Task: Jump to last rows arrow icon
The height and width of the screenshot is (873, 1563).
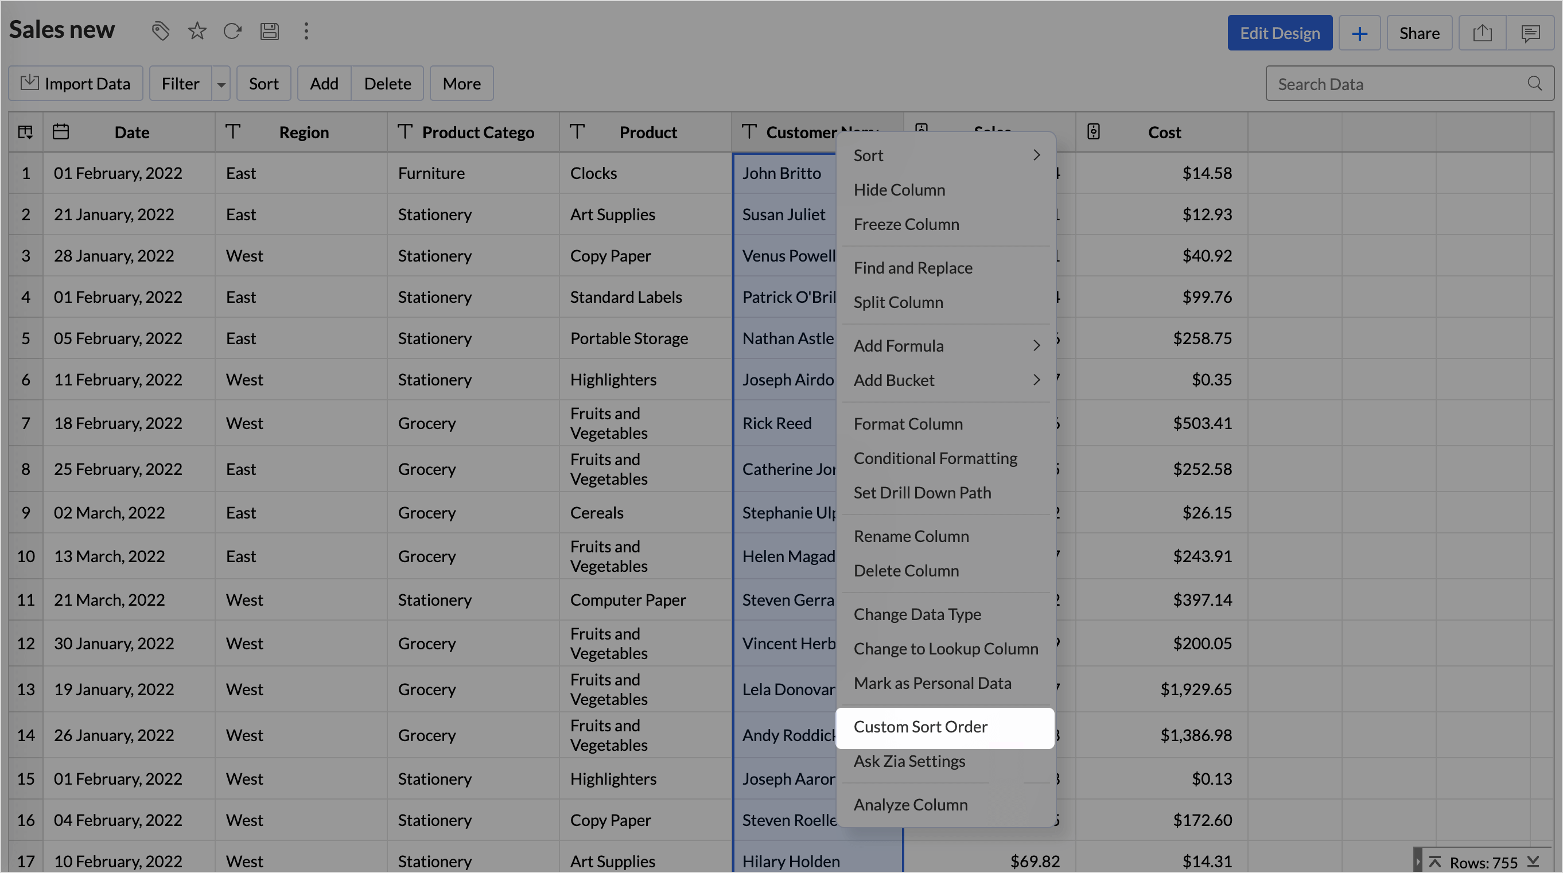Action: [1533, 862]
